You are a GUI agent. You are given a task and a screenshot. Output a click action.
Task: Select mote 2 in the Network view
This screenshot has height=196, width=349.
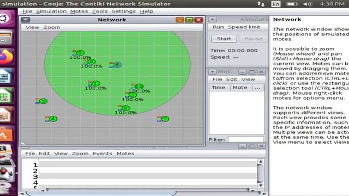133,95
